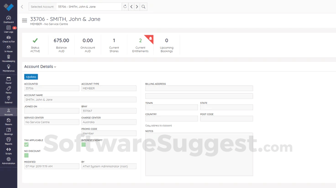
Task: Click the app logo at top left
Action: pos(9,7)
